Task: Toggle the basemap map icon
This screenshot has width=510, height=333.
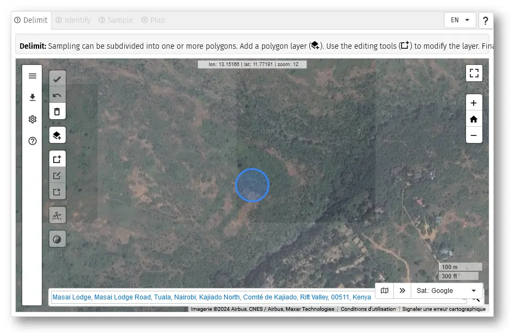Action: (385, 291)
